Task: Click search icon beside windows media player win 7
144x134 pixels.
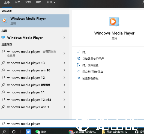Action: [3, 107]
